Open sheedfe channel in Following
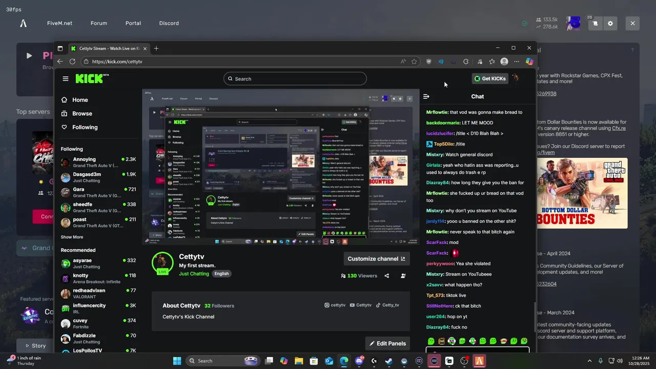 [98, 207]
